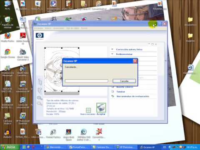Image resolution: width=200 pixels, height=150 pixels.
Task: Select Angry Birds Space desktop icon
Action: tap(69, 135)
